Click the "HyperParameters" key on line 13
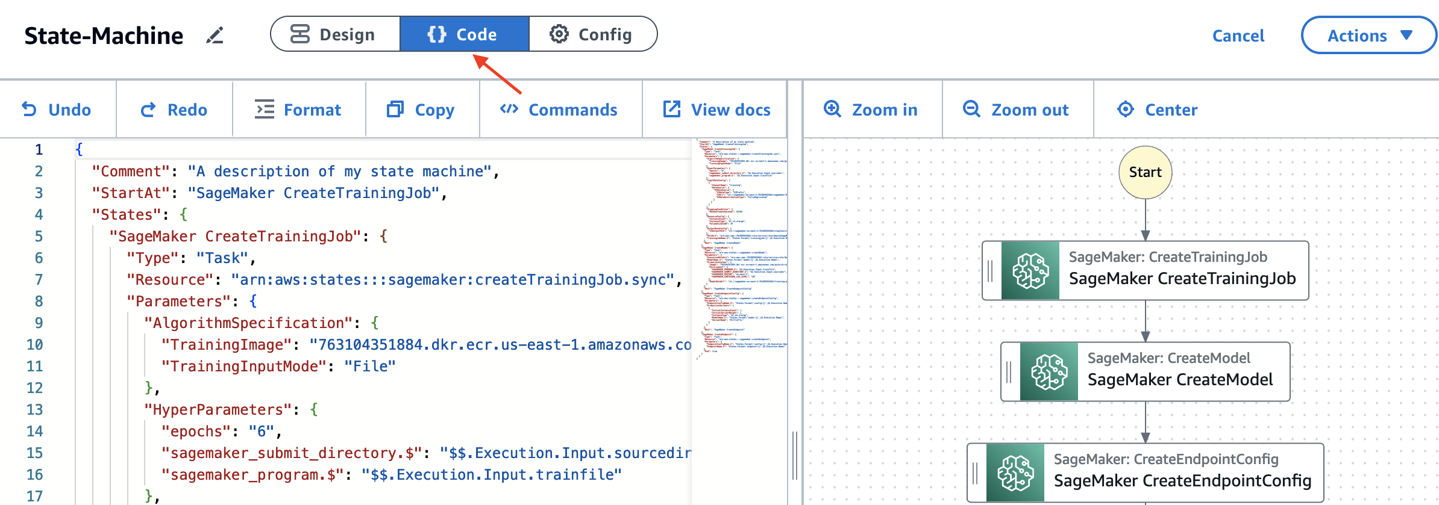The height and width of the screenshot is (505, 1439). (x=218, y=410)
